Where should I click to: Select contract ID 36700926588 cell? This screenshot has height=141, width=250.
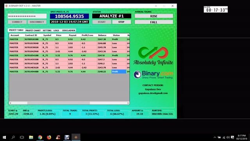(x=32, y=39)
